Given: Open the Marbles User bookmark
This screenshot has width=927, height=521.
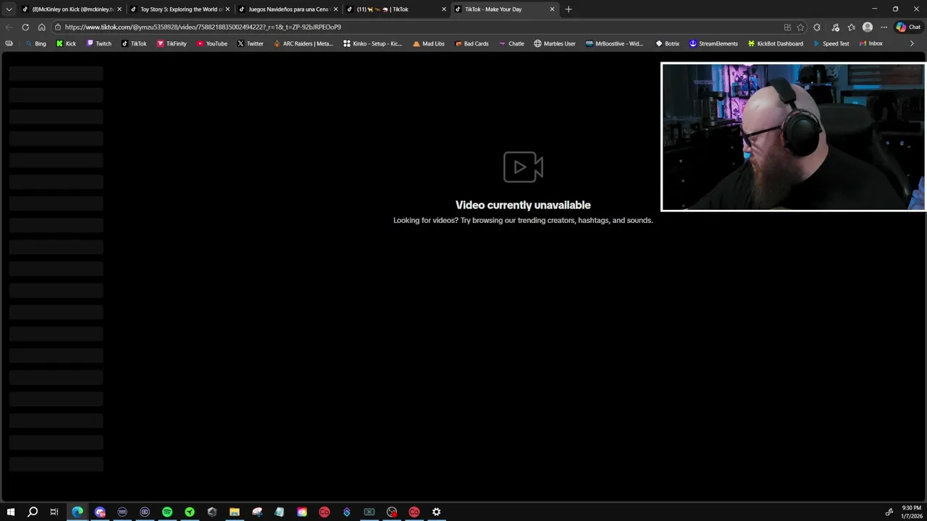Looking at the screenshot, I should [x=555, y=43].
